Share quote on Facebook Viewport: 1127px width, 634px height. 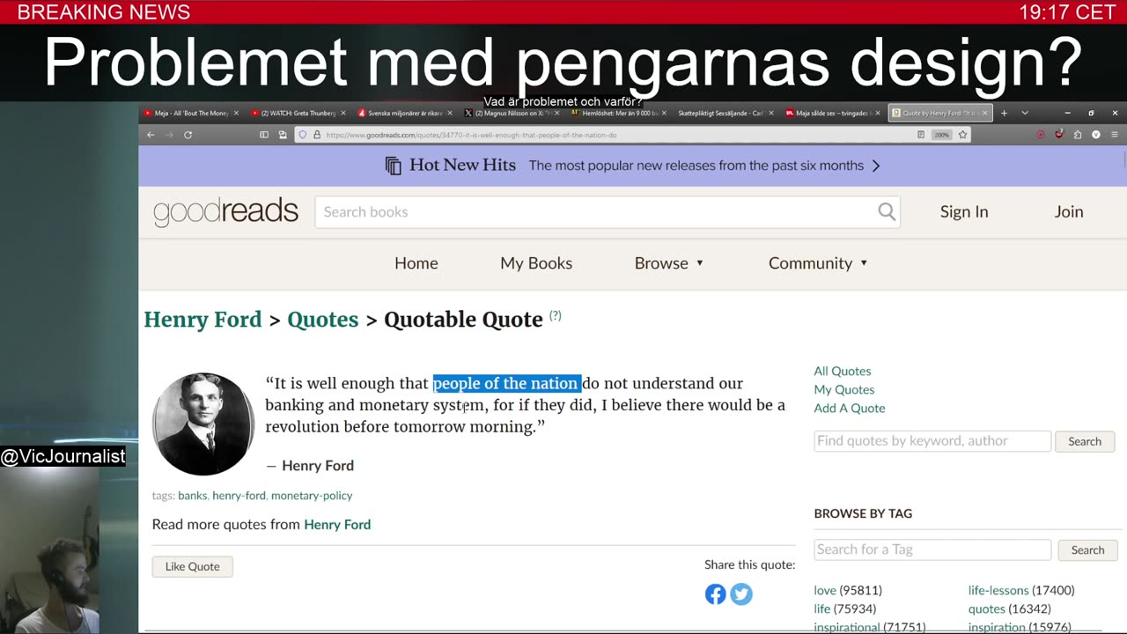coord(715,594)
